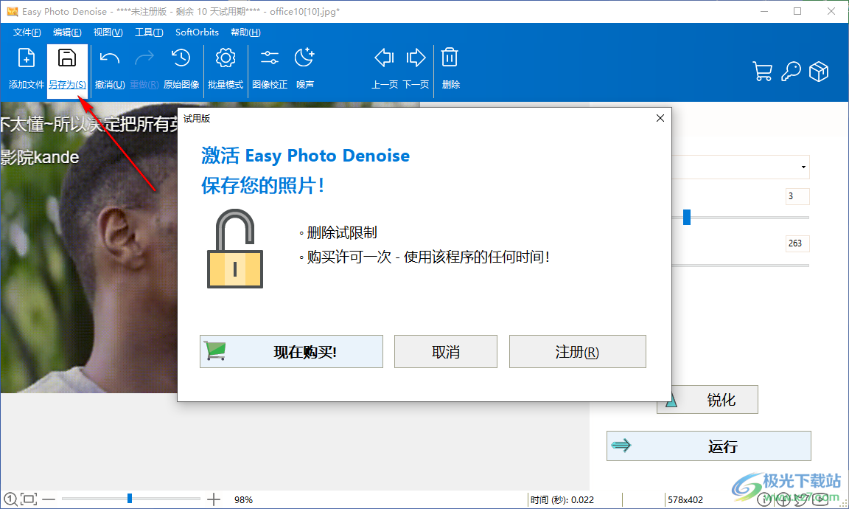
Task: Click the input field showing 3
Action: 797,196
